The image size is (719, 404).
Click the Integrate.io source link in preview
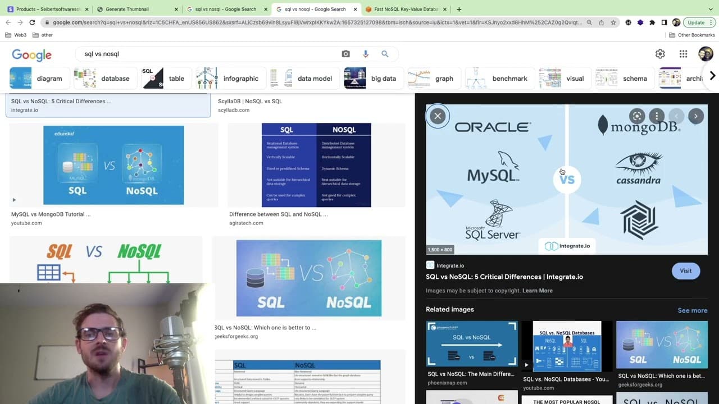point(445,265)
